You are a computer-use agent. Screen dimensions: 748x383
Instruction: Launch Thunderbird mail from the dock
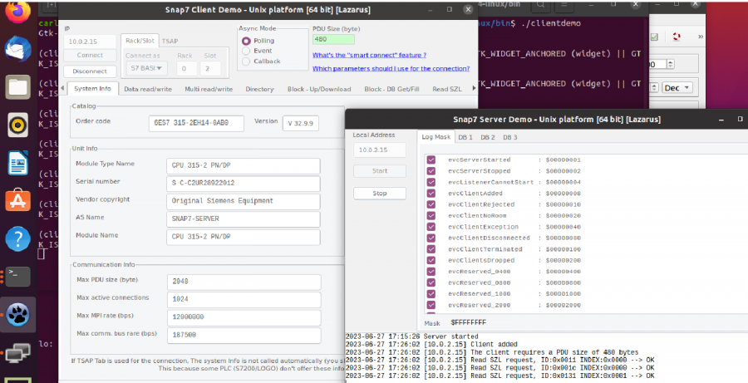[x=18, y=49]
